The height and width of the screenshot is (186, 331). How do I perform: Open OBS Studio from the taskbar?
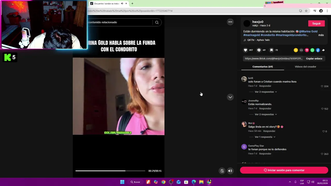[x=171, y=182]
